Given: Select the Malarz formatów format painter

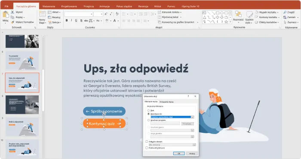Looking at the screenshot, I should tap(22, 22).
